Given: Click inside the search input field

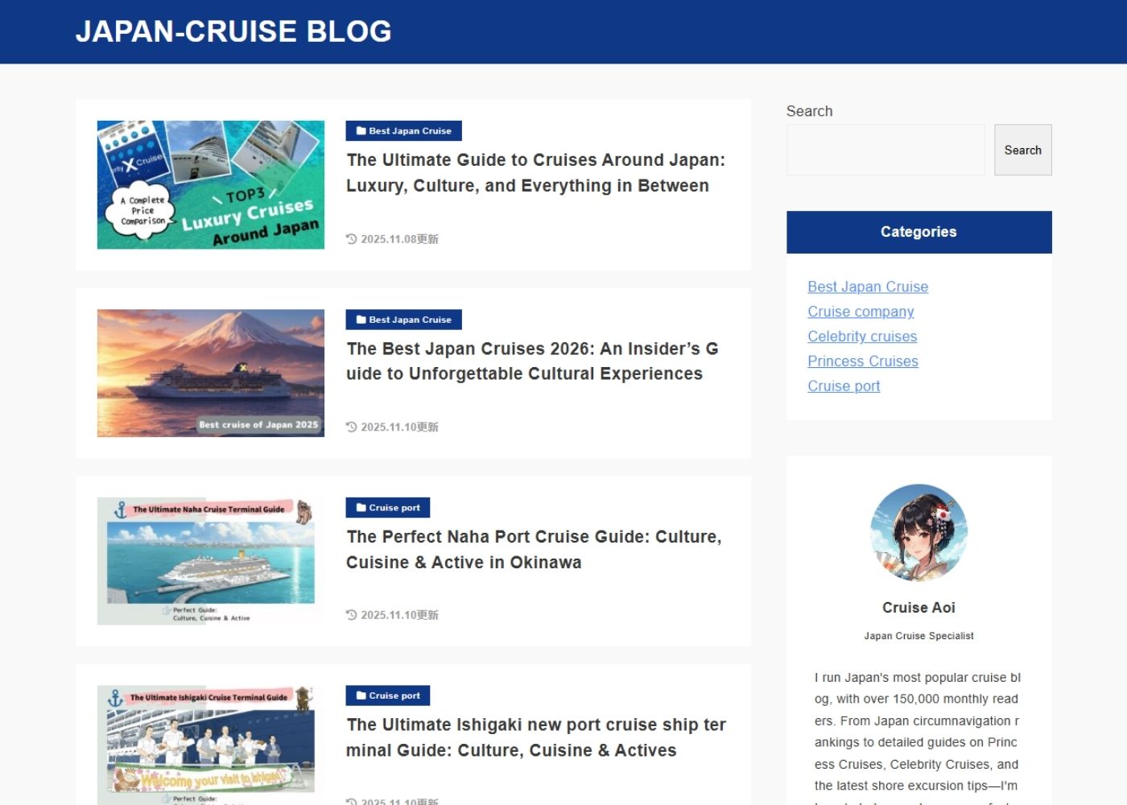Looking at the screenshot, I should click(x=885, y=150).
